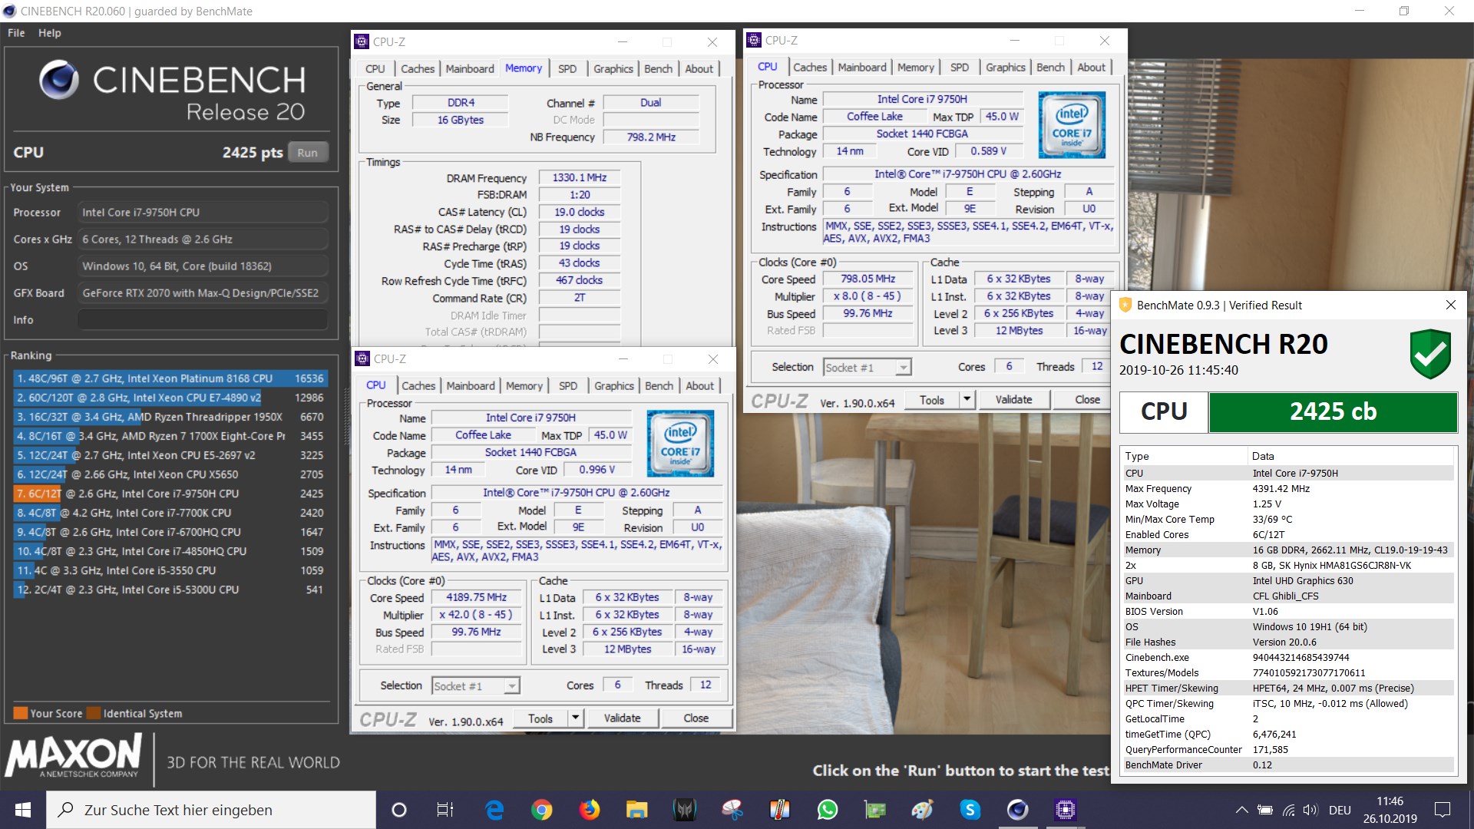Switch DEU keyboard language indicator
This screenshot has width=1474, height=829.
coord(1340,810)
